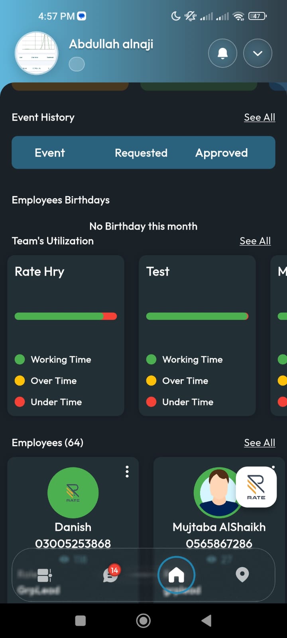
Task: Open the dashboard list icon in bottom nav
Action: tap(44, 575)
